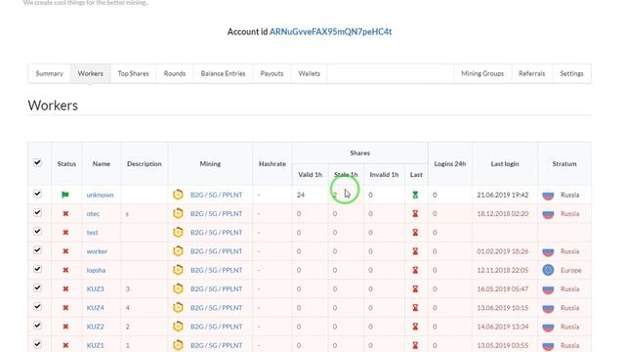The height and width of the screenshot is (352, 625).
Task: Open the KUZ3 worker name link
Action: click(x=96, y=289)
